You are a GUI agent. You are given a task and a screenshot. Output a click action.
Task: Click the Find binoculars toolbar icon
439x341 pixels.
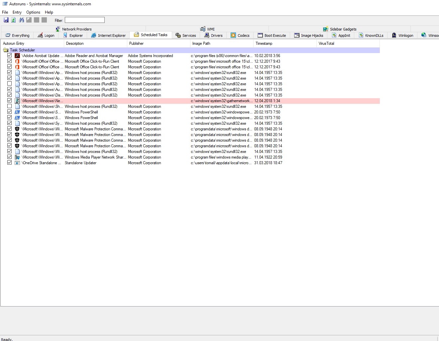pos(21,20)
